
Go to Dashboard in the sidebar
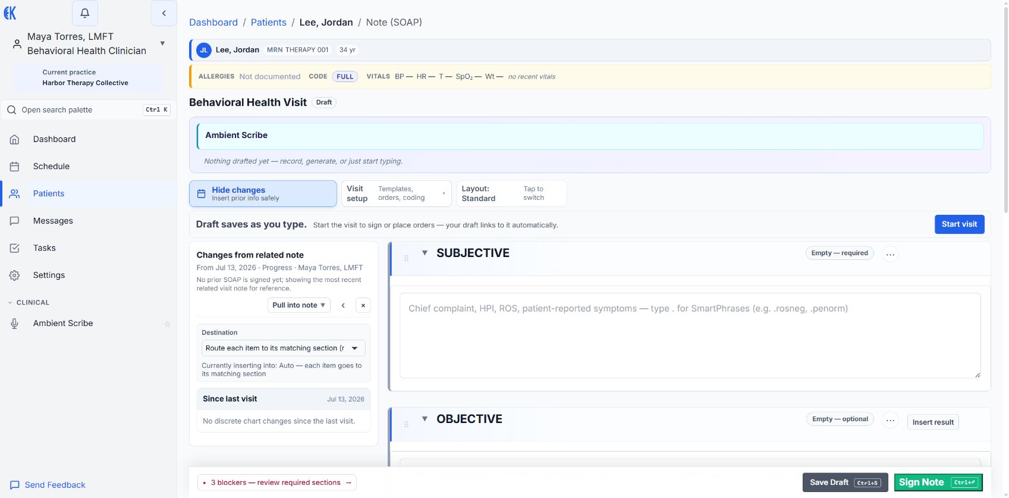pyautogui.click(x=89, y=139)
